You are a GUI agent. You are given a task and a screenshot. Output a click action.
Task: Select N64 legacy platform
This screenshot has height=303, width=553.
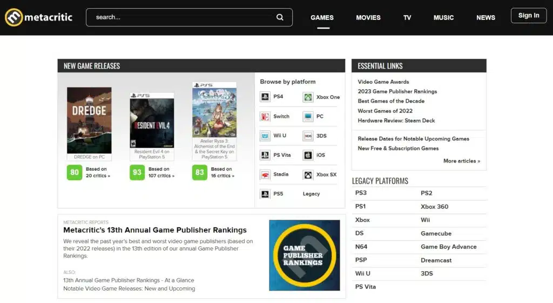(361, 247)
